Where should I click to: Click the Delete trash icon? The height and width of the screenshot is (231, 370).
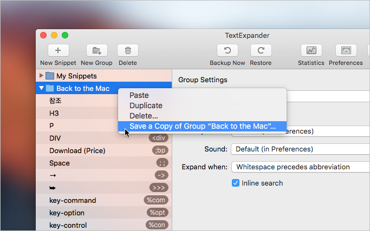click(128, 50)
